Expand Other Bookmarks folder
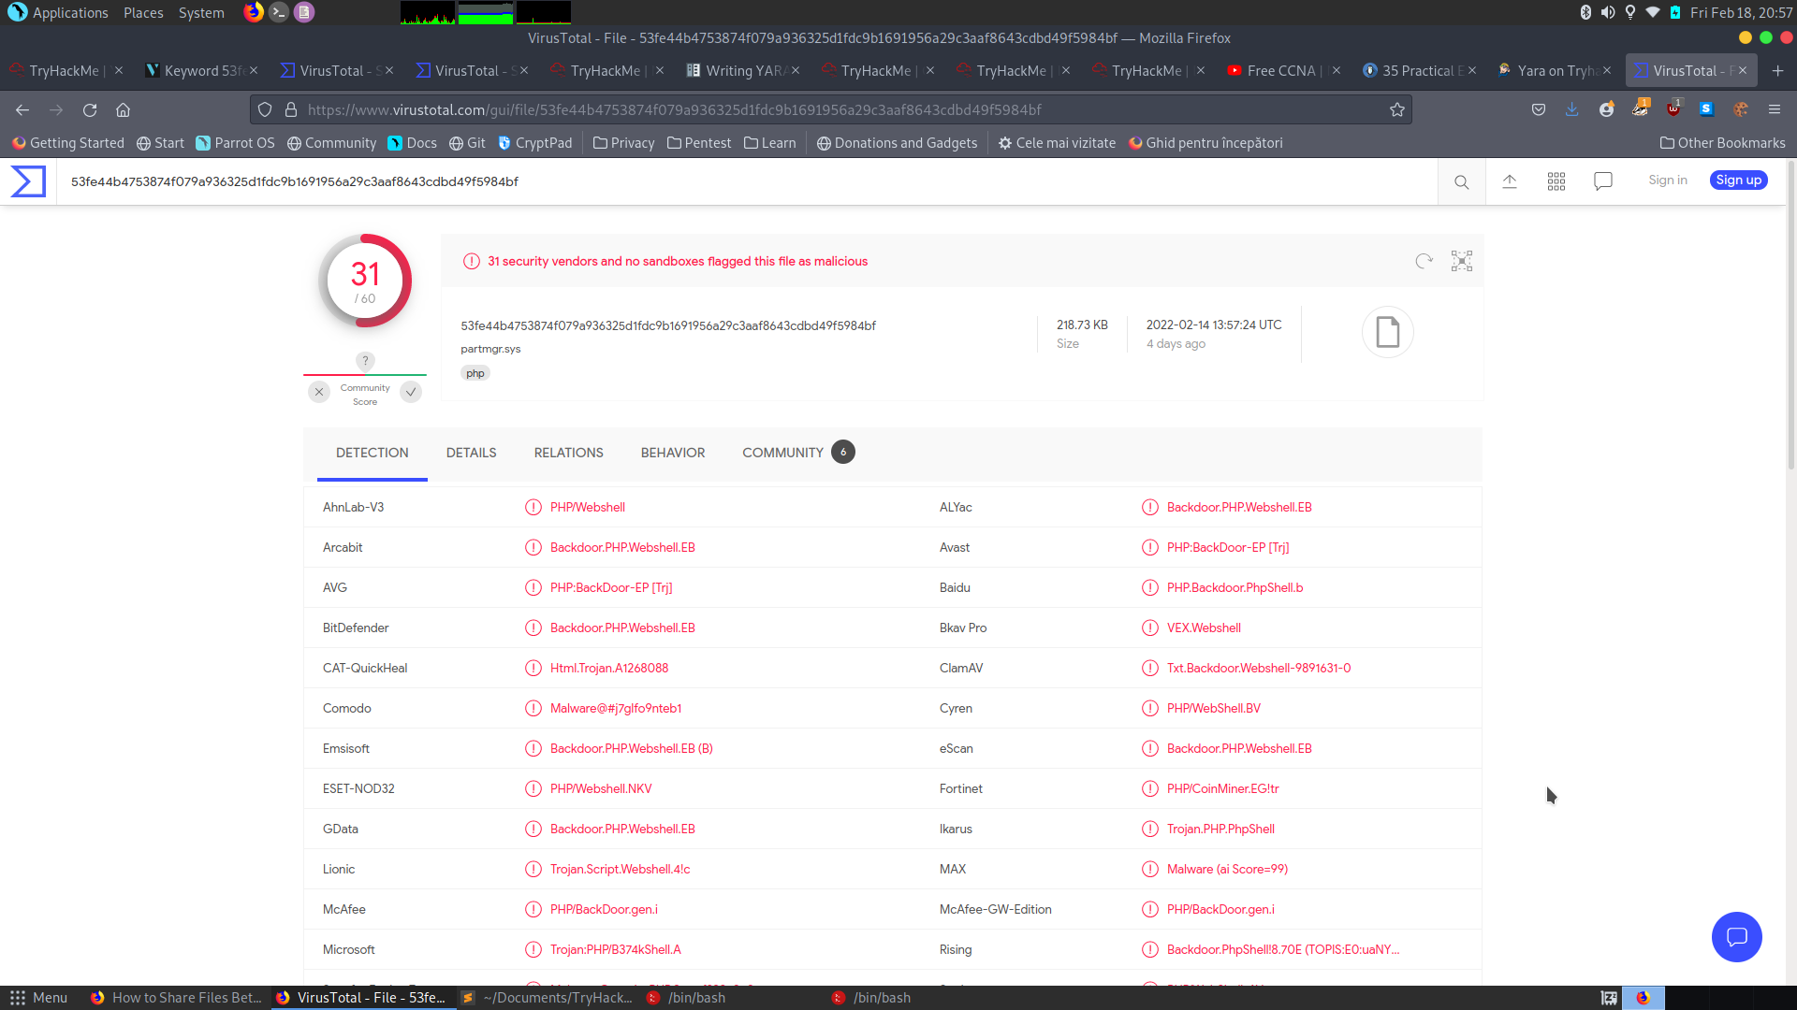This screenshot has height=1010, width=1797. (x=1722, y=143)
